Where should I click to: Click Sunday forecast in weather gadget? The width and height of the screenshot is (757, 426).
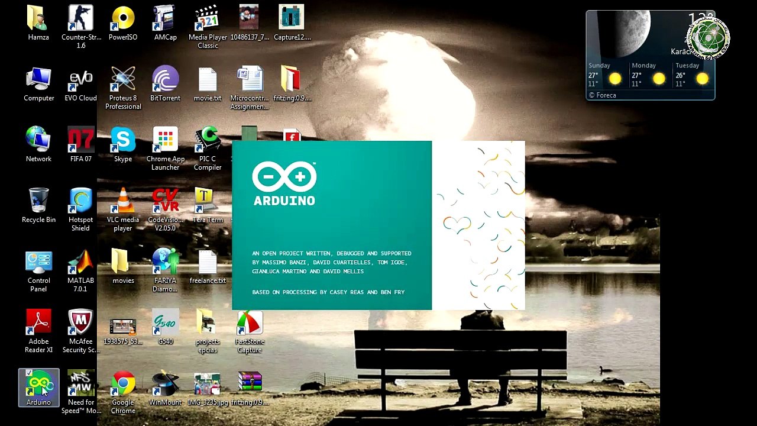[x=606, y=76]
